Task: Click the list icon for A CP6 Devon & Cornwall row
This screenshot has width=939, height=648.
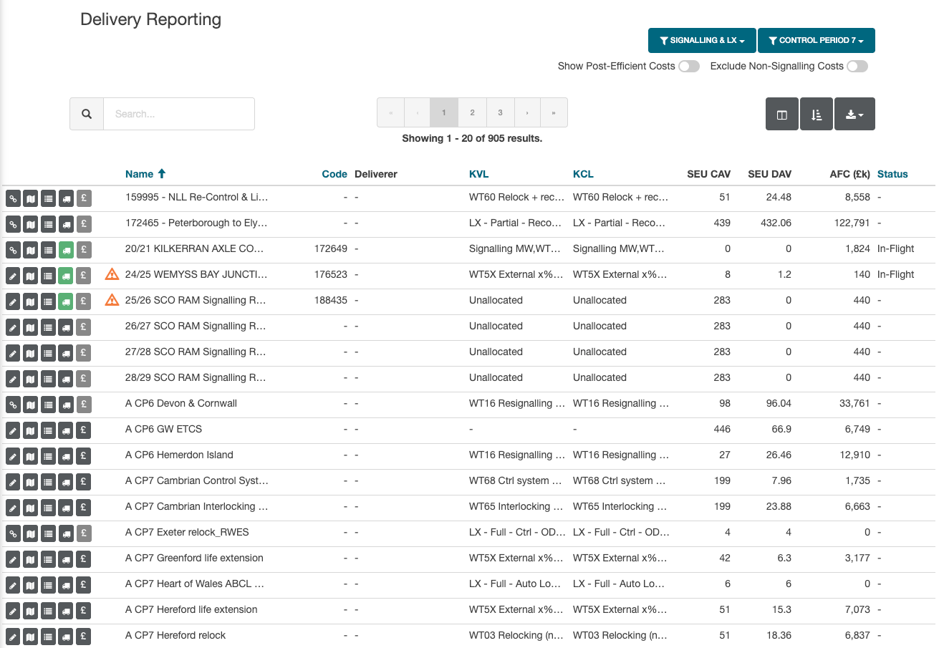Action: pos(48,404)
